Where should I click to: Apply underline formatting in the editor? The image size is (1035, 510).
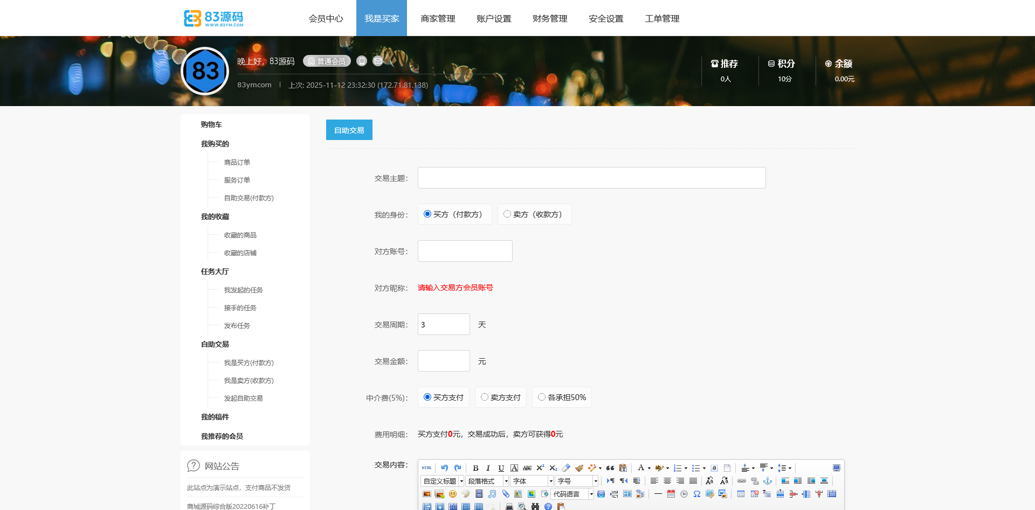(x=501, y=468)
